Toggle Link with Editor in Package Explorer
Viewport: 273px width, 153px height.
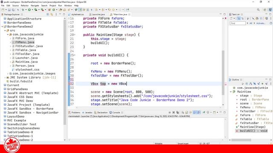(52, 14)
